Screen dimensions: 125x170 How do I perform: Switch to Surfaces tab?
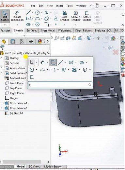[32, 30]
